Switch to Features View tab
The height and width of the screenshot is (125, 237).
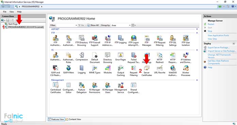(56, 119)
